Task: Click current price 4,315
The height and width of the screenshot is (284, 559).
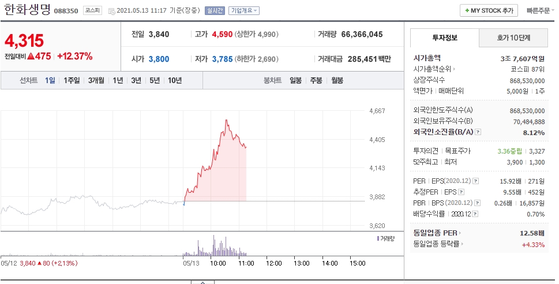Action: pyautogui.click(x=24, y=40)
